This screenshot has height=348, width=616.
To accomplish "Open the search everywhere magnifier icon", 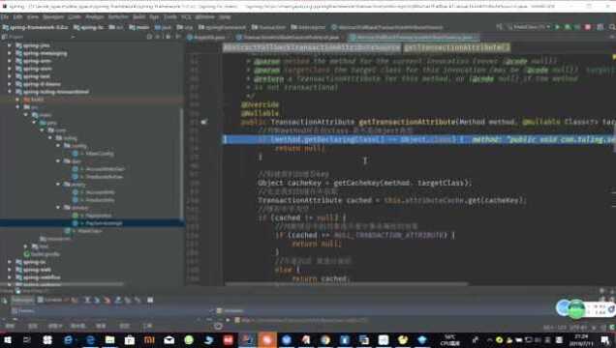I will coord(612,27).
